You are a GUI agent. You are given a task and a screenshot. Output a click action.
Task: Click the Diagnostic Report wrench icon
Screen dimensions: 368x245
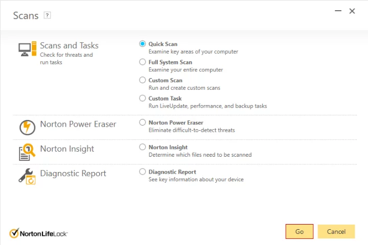tap(27, 176)
